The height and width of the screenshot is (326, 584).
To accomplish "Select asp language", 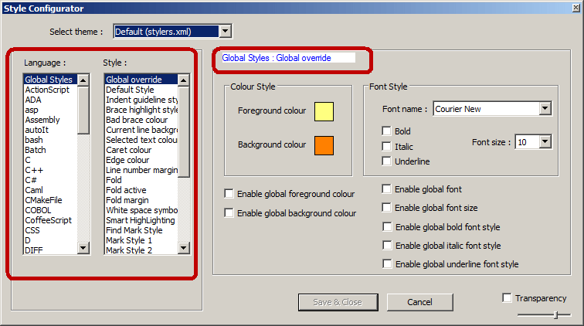I will tap(50, 110).
